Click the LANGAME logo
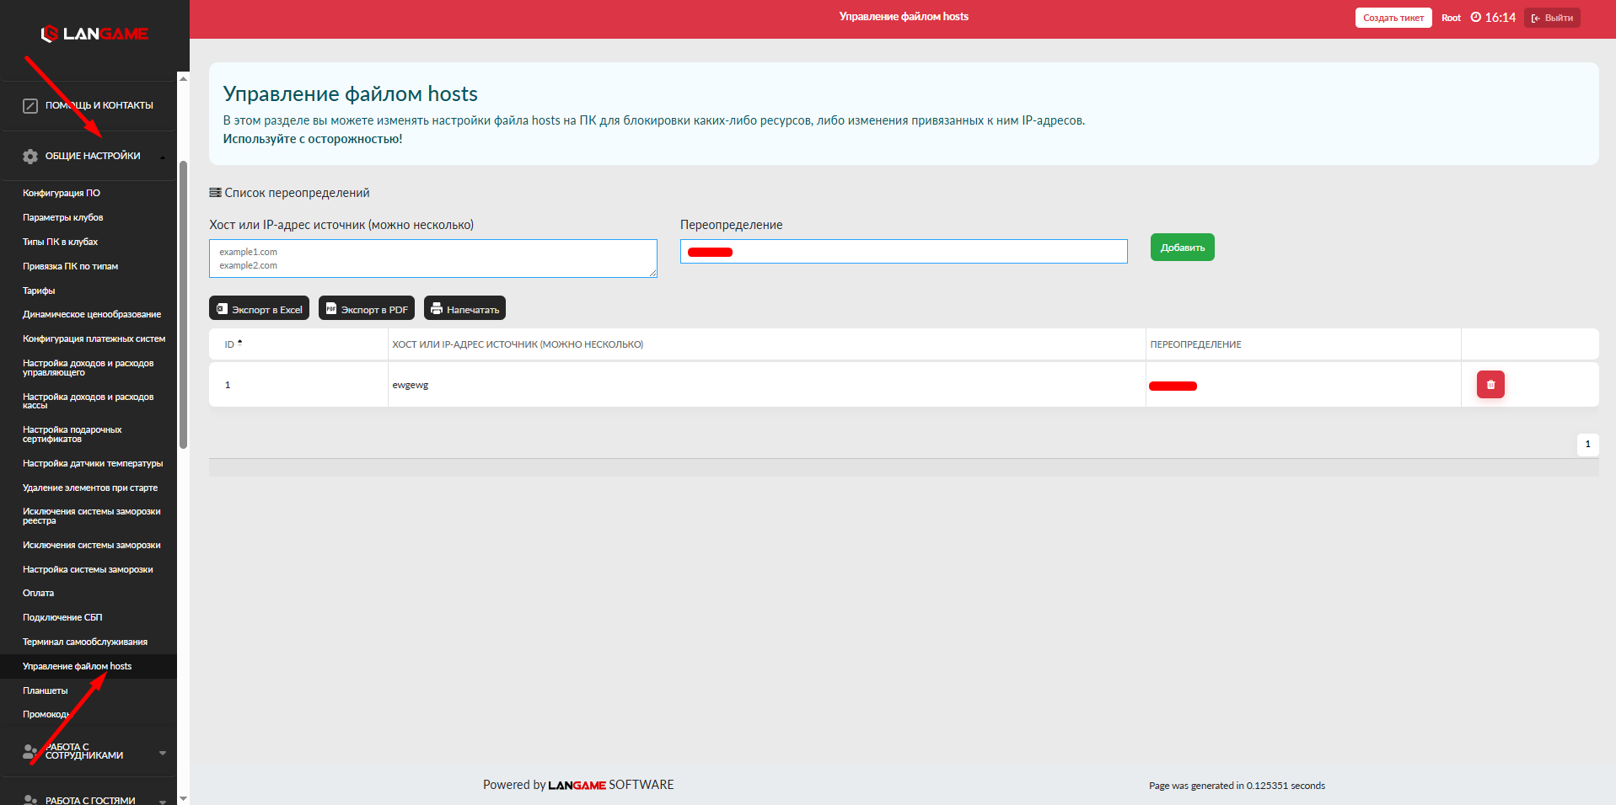This screenshot has height=805, width=1616. (94, 34)
